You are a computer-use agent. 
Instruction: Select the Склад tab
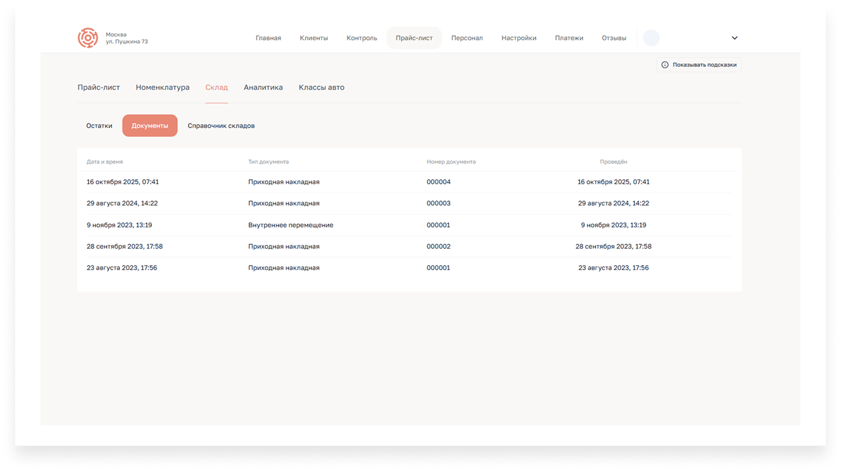tap(216, 88)
